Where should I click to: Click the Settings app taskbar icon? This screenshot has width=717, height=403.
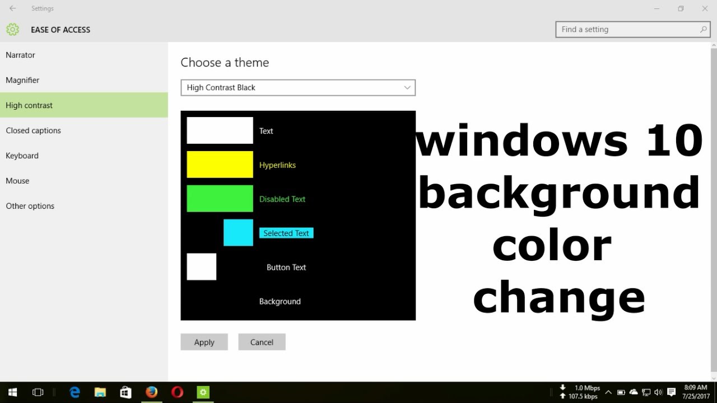203,392
